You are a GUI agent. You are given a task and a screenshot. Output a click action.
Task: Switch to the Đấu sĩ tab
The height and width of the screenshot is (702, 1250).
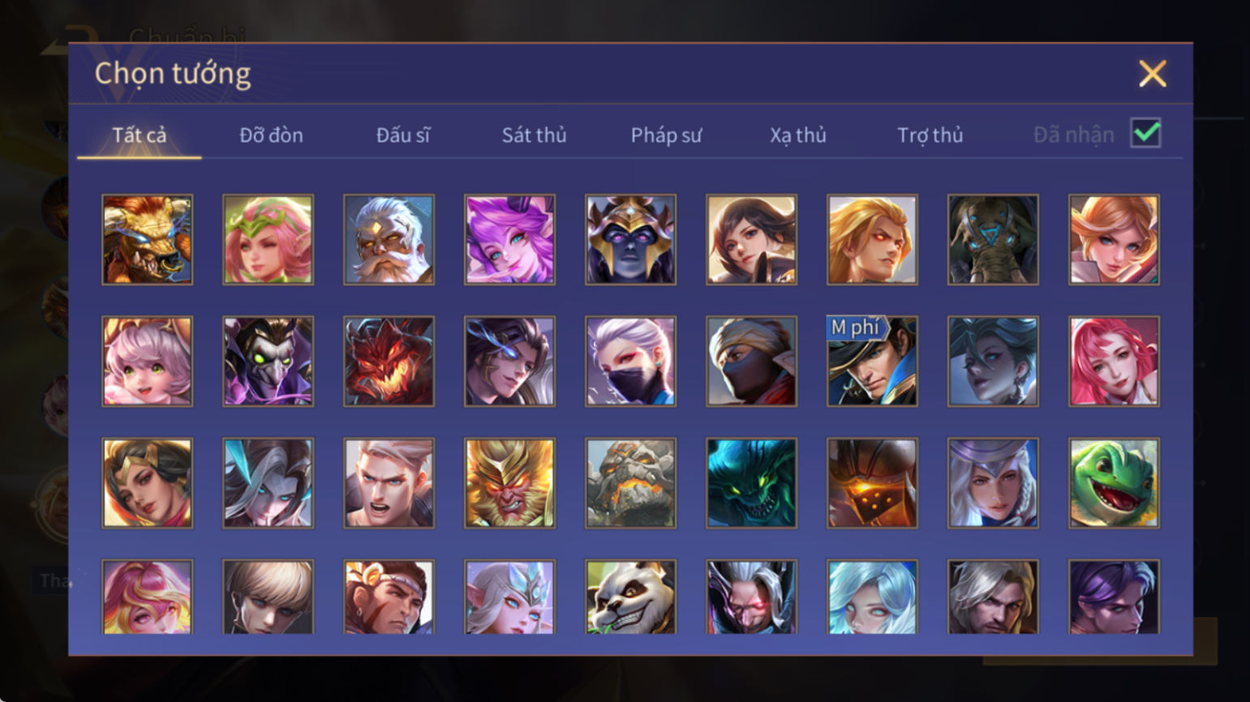tap(403, 135)
